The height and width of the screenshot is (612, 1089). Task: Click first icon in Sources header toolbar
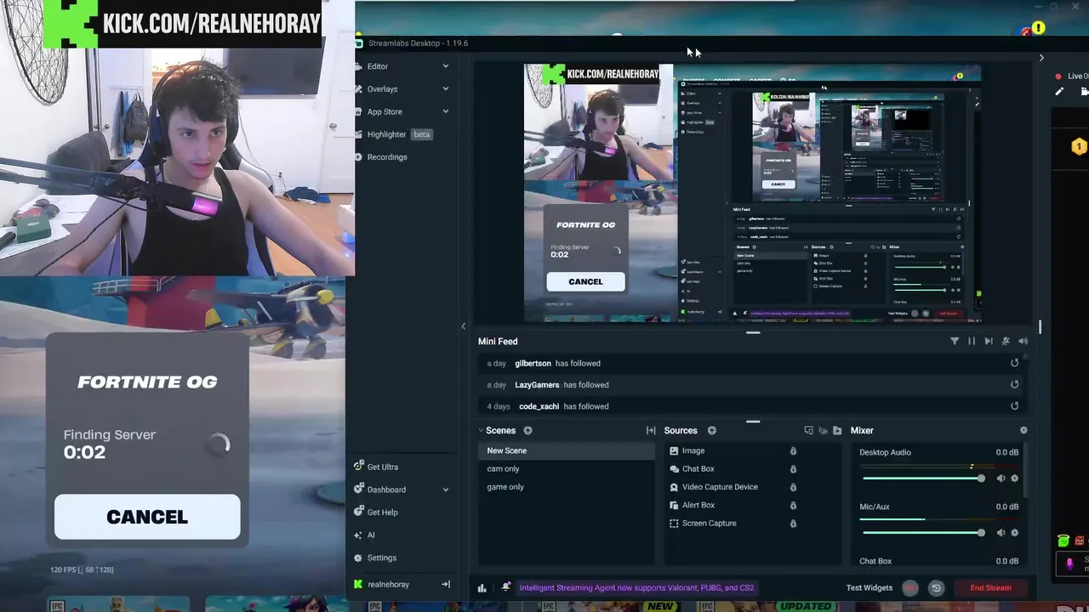(809, 431)
